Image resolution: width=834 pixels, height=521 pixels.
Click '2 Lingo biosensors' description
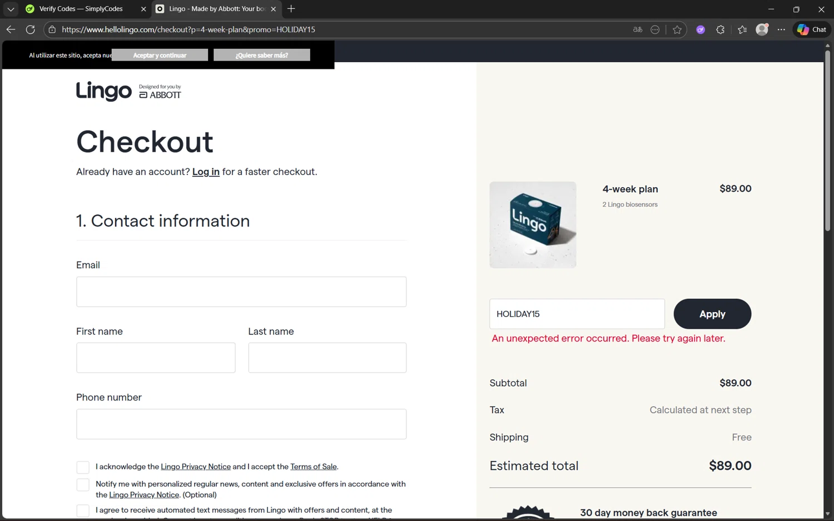(x=630, y=204)
